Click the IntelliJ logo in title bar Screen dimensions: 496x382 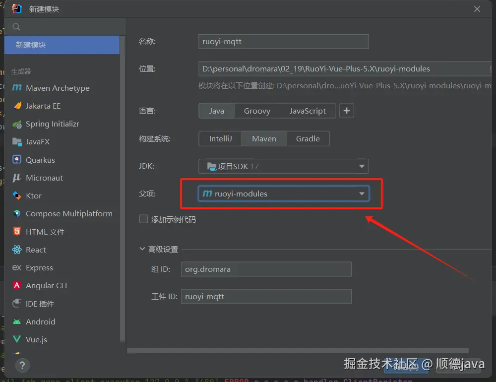pyautogui.click(x=16, y=9)
